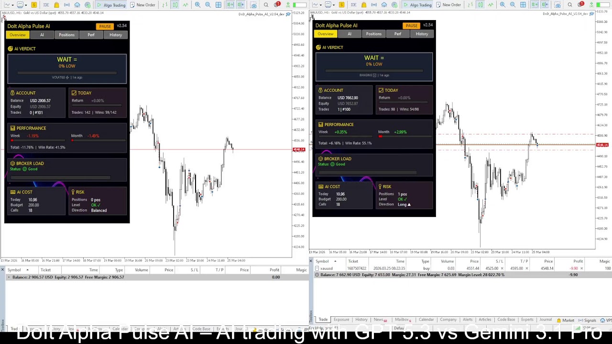Image resolution: width=612 pixels, height=344 pixels.
Task: Click PAUSE on right DoIt Alpha Pulse panel
Action: click(x=412, y=25)
